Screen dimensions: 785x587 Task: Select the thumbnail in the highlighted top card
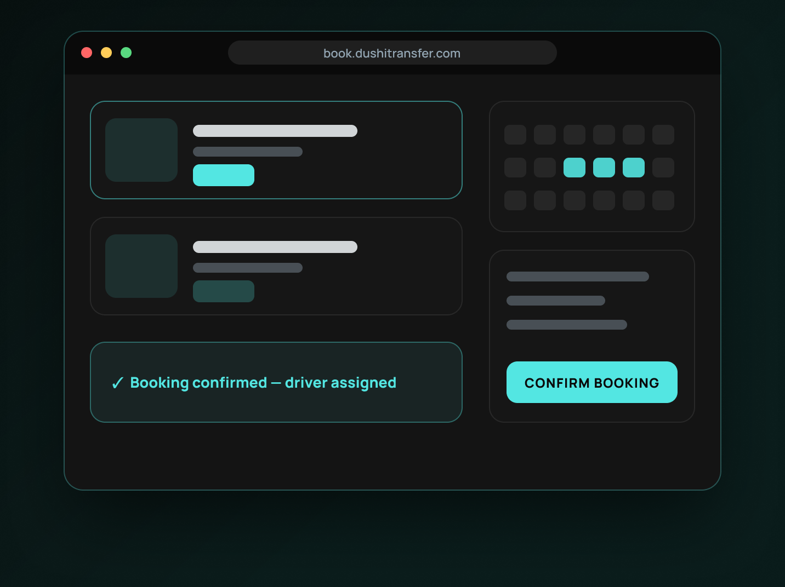click(x=141, y=150)
